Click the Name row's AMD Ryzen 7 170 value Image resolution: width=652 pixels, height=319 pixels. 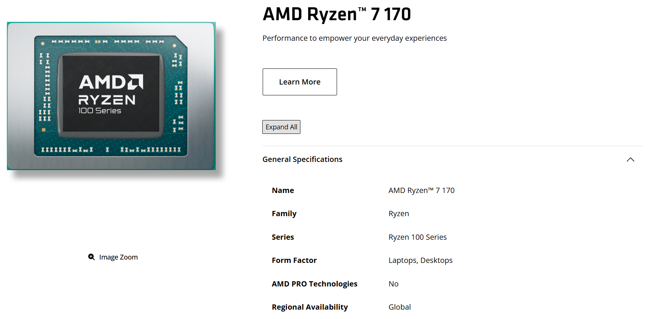point(421,190)
